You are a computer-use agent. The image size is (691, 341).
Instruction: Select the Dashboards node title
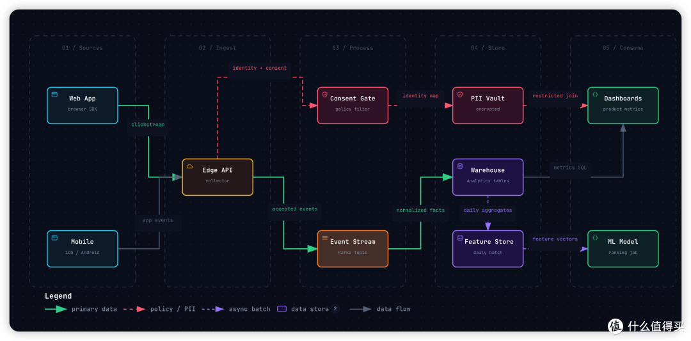coord(623,99)
